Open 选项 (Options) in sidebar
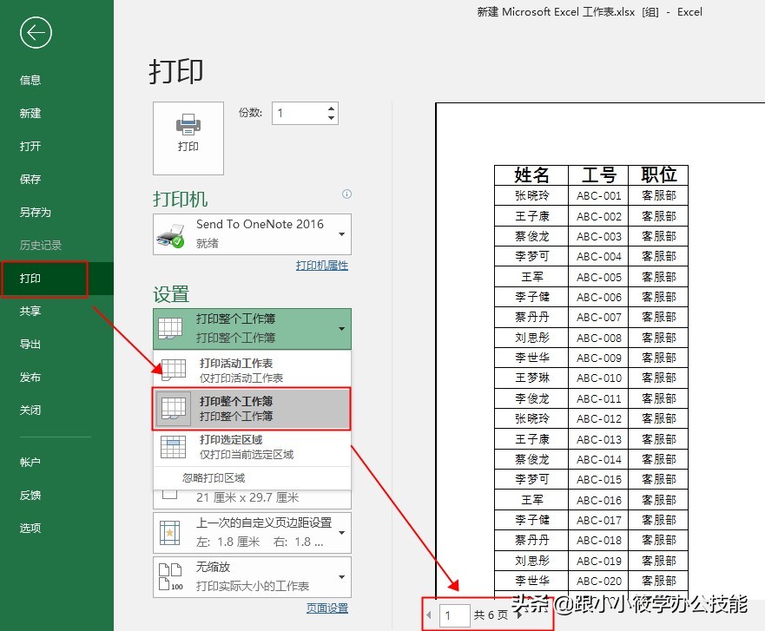765x631 pixels. [30, 528]
